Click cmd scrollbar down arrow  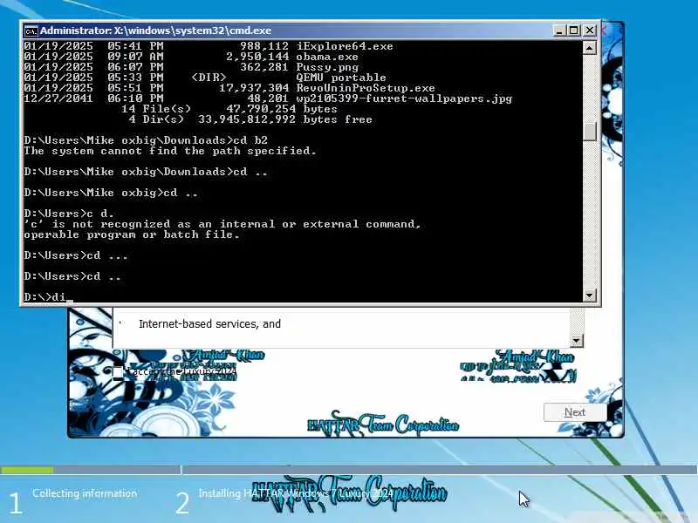tap(590, 295)
